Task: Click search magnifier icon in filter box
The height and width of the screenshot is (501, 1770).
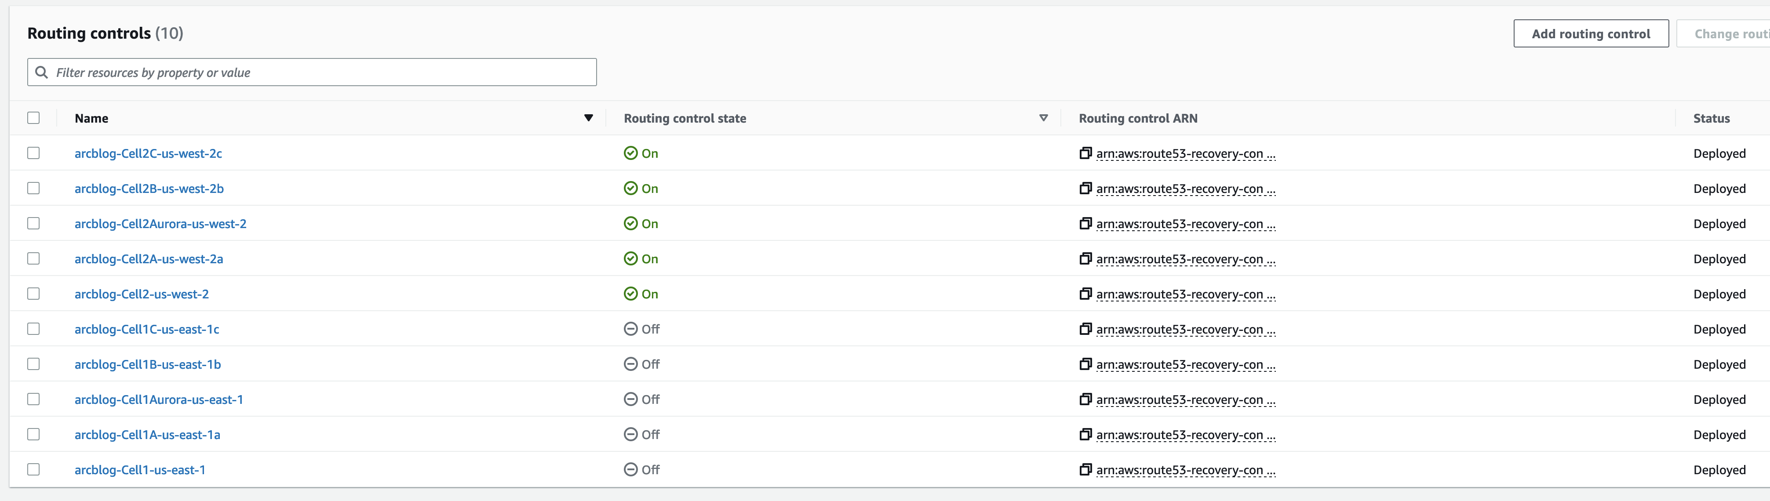Action: 42,72
